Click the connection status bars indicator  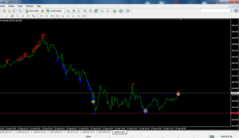(x=212, y=136)
